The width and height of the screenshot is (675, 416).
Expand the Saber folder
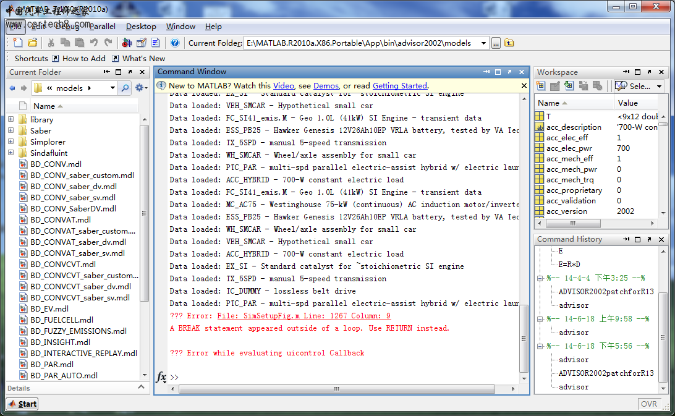tap(11, 130)
